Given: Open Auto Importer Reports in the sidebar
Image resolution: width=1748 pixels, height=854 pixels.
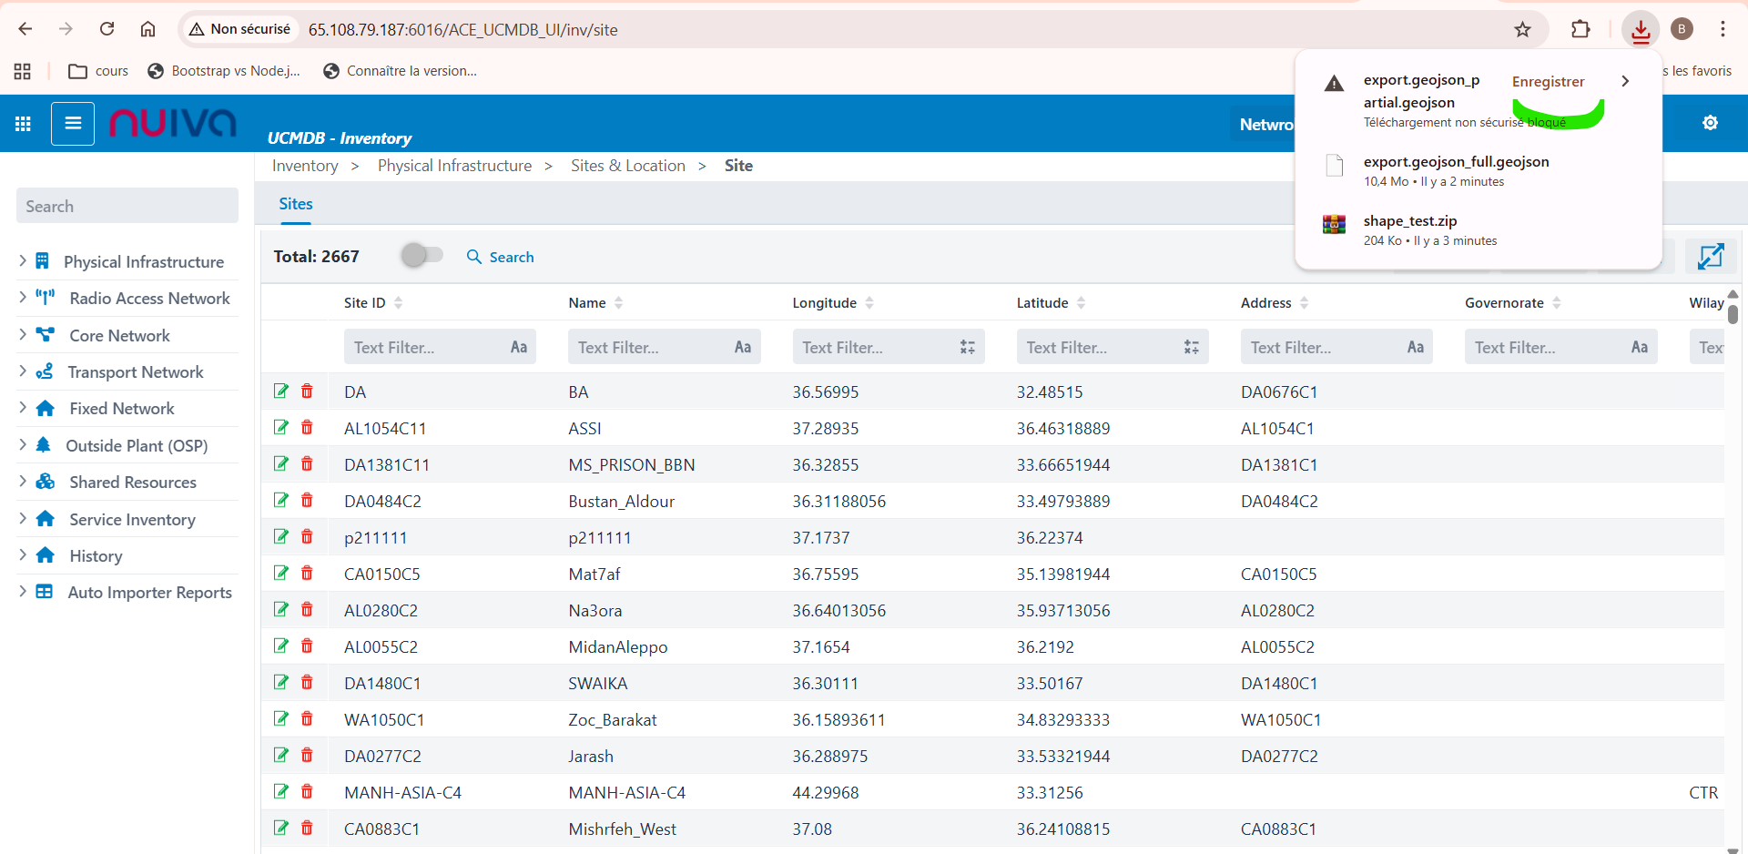Looking at the screenshot, I should pos(149,593).
